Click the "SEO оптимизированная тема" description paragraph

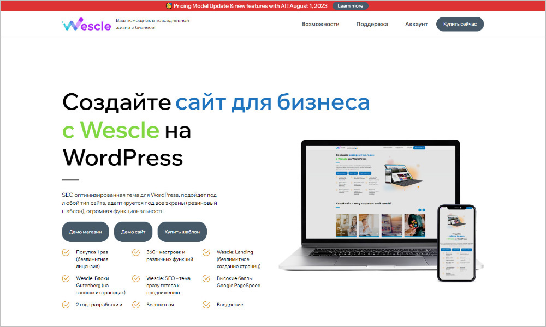pos(140,203)
